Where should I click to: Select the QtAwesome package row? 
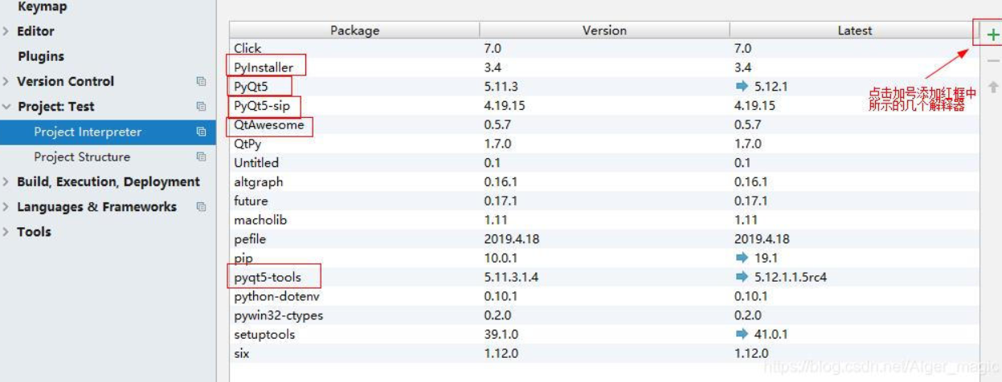tap(604, 125)
